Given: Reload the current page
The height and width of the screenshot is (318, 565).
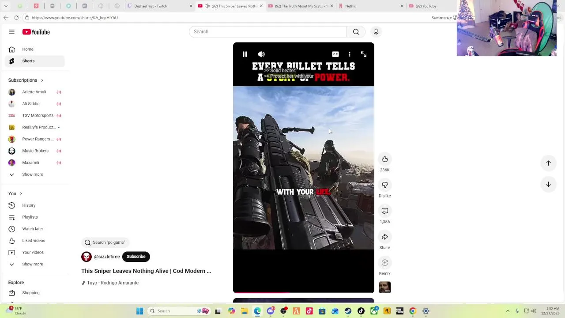Looking at the screenshot, I should 16,18.
